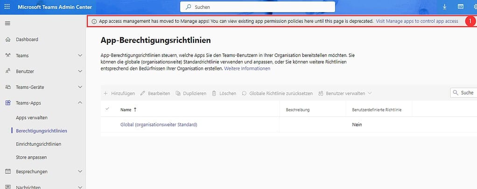477x189 pixels.
Task: Click the Benutzer users icon
Action: 8,71
